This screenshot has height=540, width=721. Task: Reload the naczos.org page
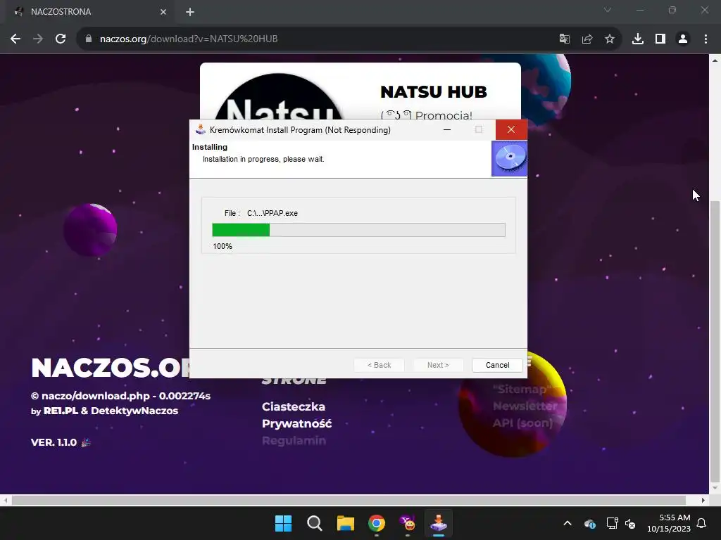(x=61, y=39)
